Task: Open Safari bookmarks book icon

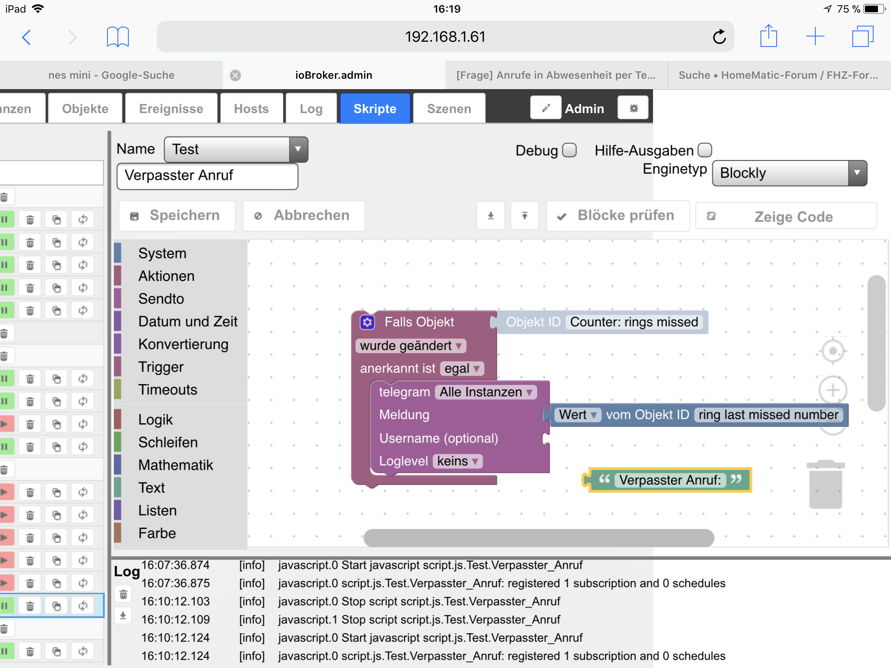Action: click(118, 37)
